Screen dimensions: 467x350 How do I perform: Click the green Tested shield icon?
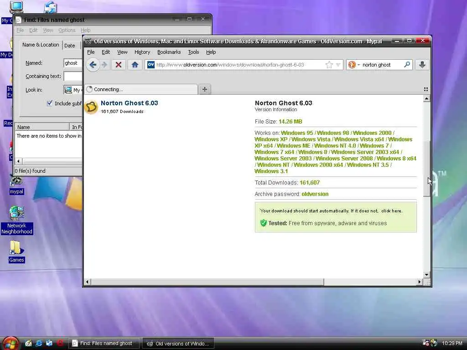263,223
